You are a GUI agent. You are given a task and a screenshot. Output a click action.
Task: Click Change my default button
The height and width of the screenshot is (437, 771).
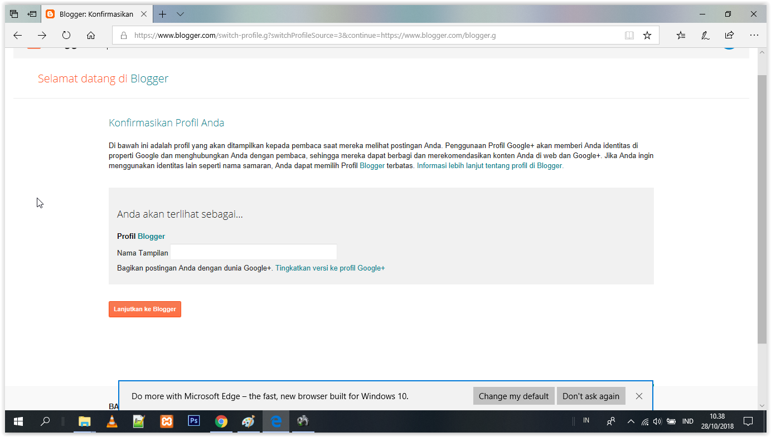click(514, 396)
